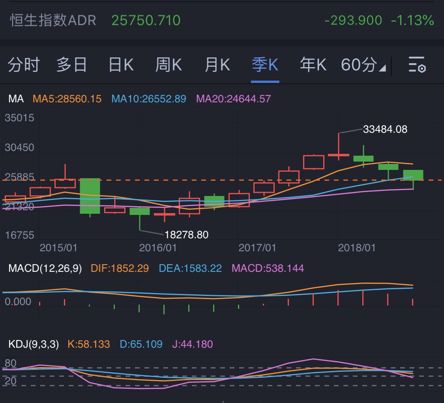
Task: Tap the 2017/01 date axis label
Action: 257,248
